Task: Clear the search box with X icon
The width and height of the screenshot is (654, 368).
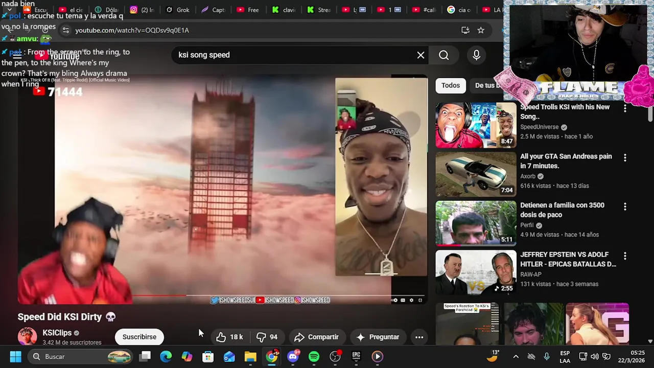Action: pyautogui.click(x=421, y=55)
